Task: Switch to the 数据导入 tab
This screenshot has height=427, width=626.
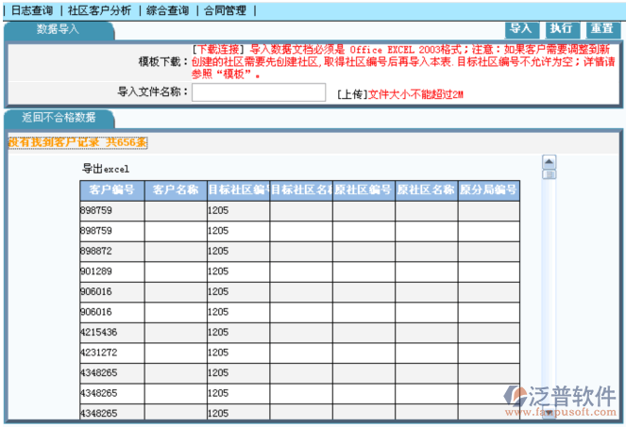Action: tap(59, 29)
